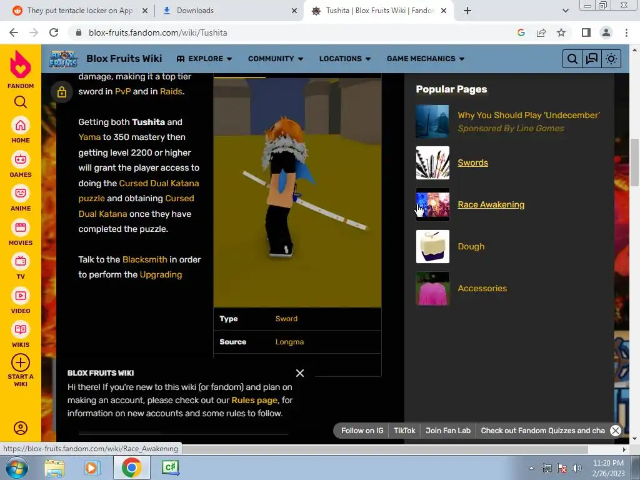Screen dimensions: 640x480
Task: Toggle the browser side panel
Action: 586,32
